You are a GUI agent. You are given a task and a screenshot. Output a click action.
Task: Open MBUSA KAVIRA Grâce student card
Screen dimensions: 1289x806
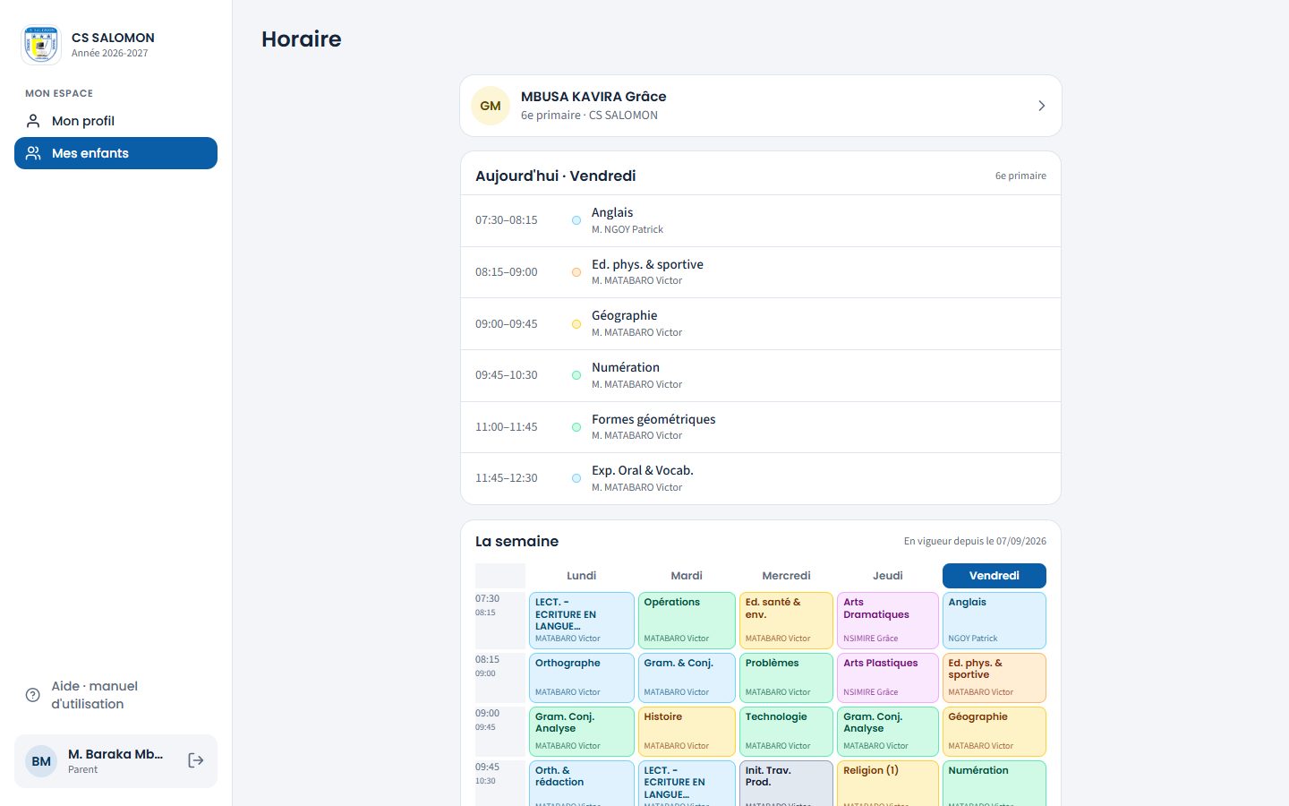click(761, 106)
